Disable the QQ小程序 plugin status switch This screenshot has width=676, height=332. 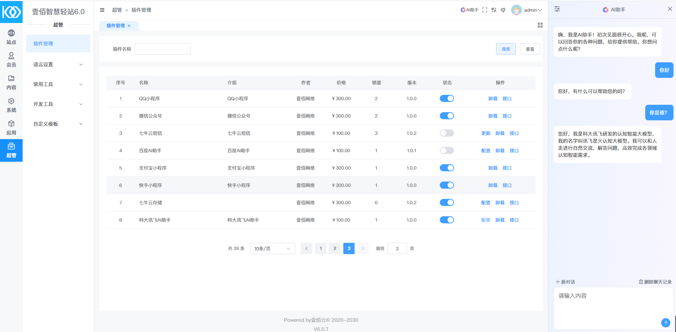click(447, 98)
